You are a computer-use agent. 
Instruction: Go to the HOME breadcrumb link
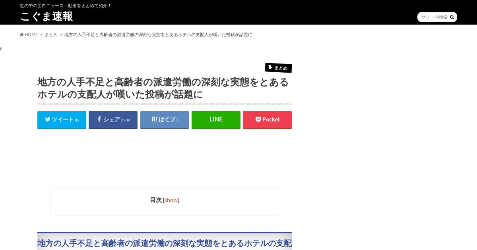[x=29, y=35]
